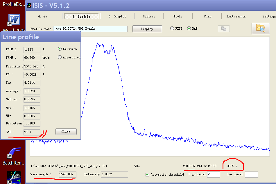Toggle the Automatic threshold checkbox
This screenshot has height=184, width=276.
point(148,174)
